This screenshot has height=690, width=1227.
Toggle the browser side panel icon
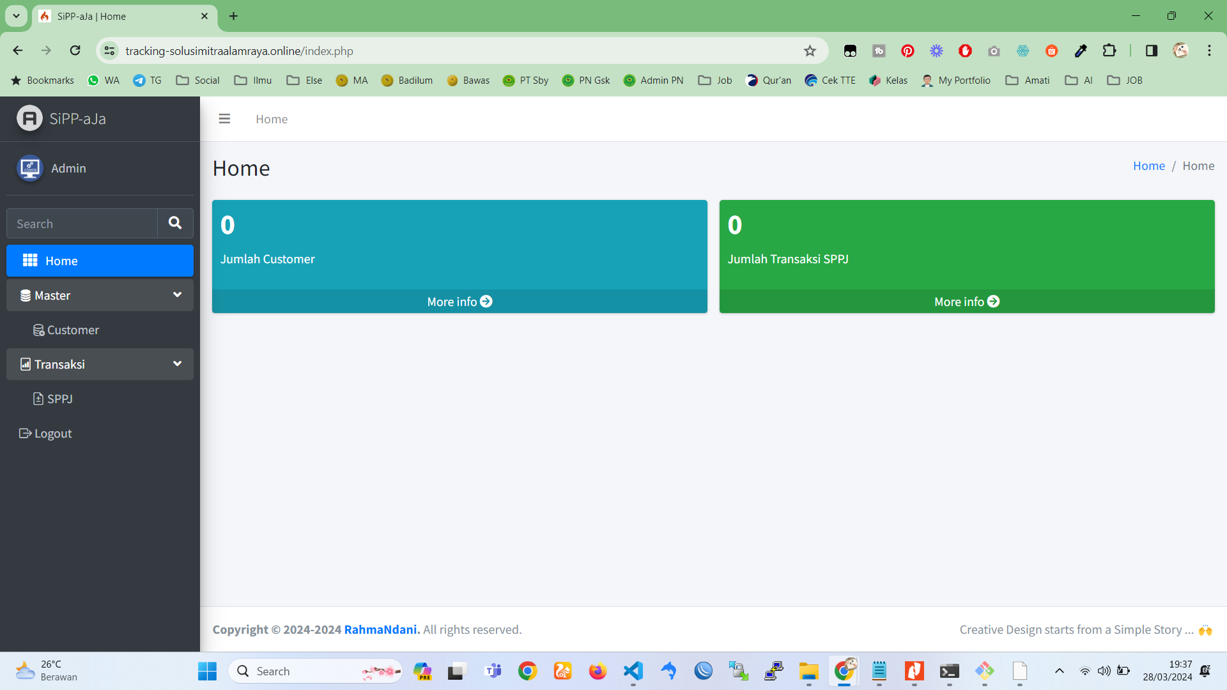1152,50
